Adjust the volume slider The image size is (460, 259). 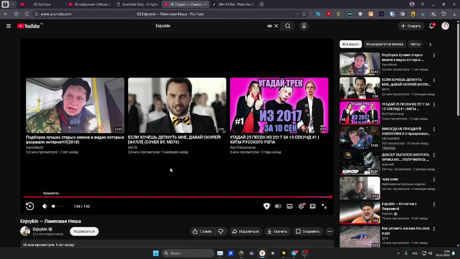(x=57, y=206)
